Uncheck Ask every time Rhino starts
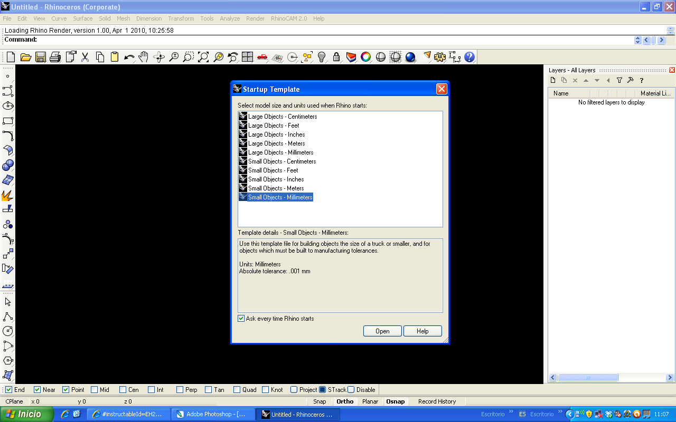Screen dimensions: 676x422 241,319
